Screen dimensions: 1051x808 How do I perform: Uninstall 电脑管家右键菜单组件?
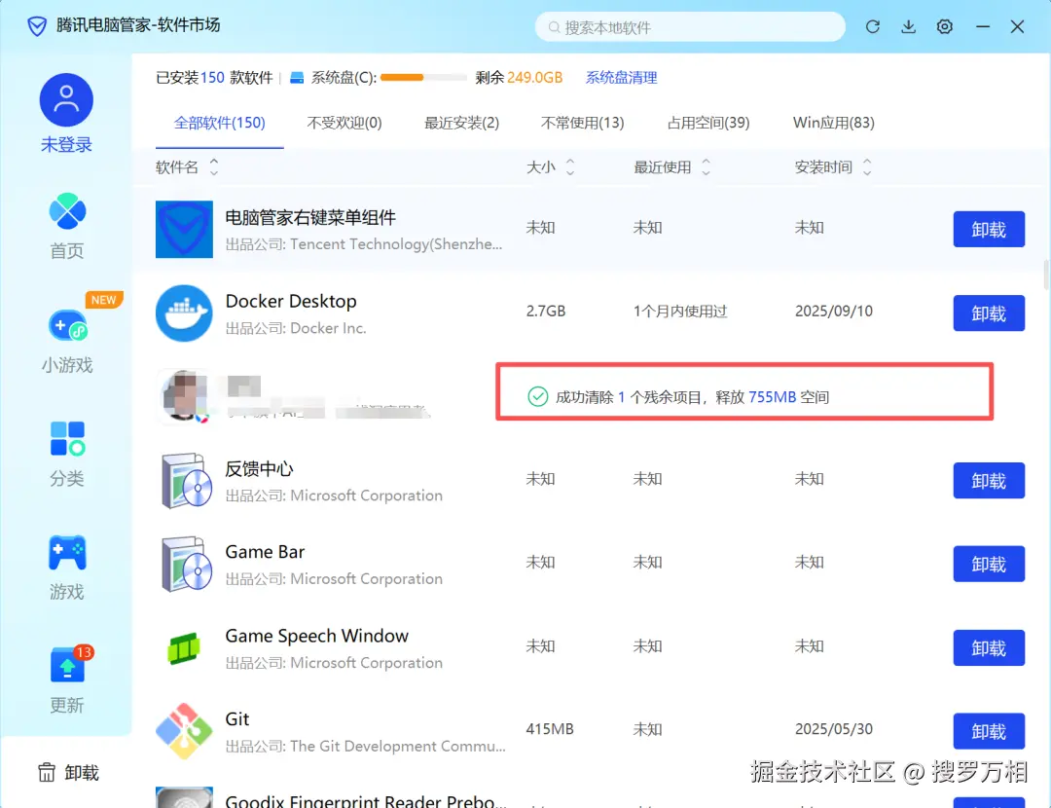[x=989, y=230]
